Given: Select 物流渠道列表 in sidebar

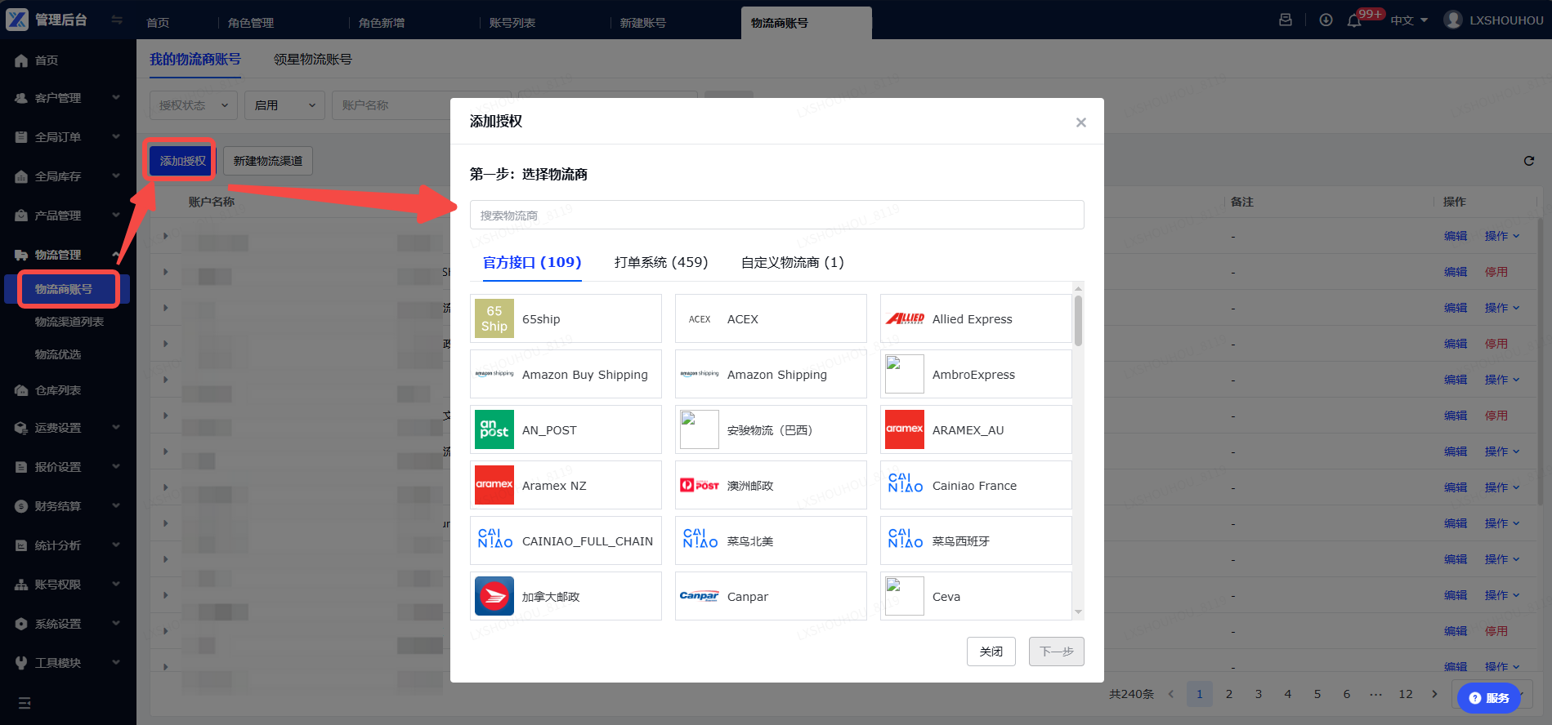Looking at the screenshot, I should pyautogui.click(x=69, y=322).
